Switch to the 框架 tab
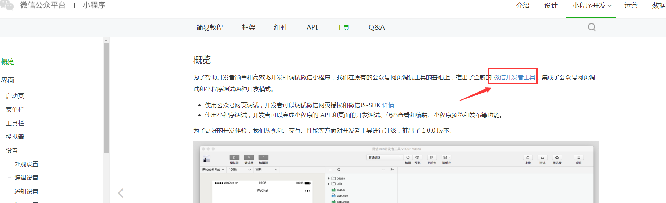This screenshot has width=666, height=203. pos(249,28)
